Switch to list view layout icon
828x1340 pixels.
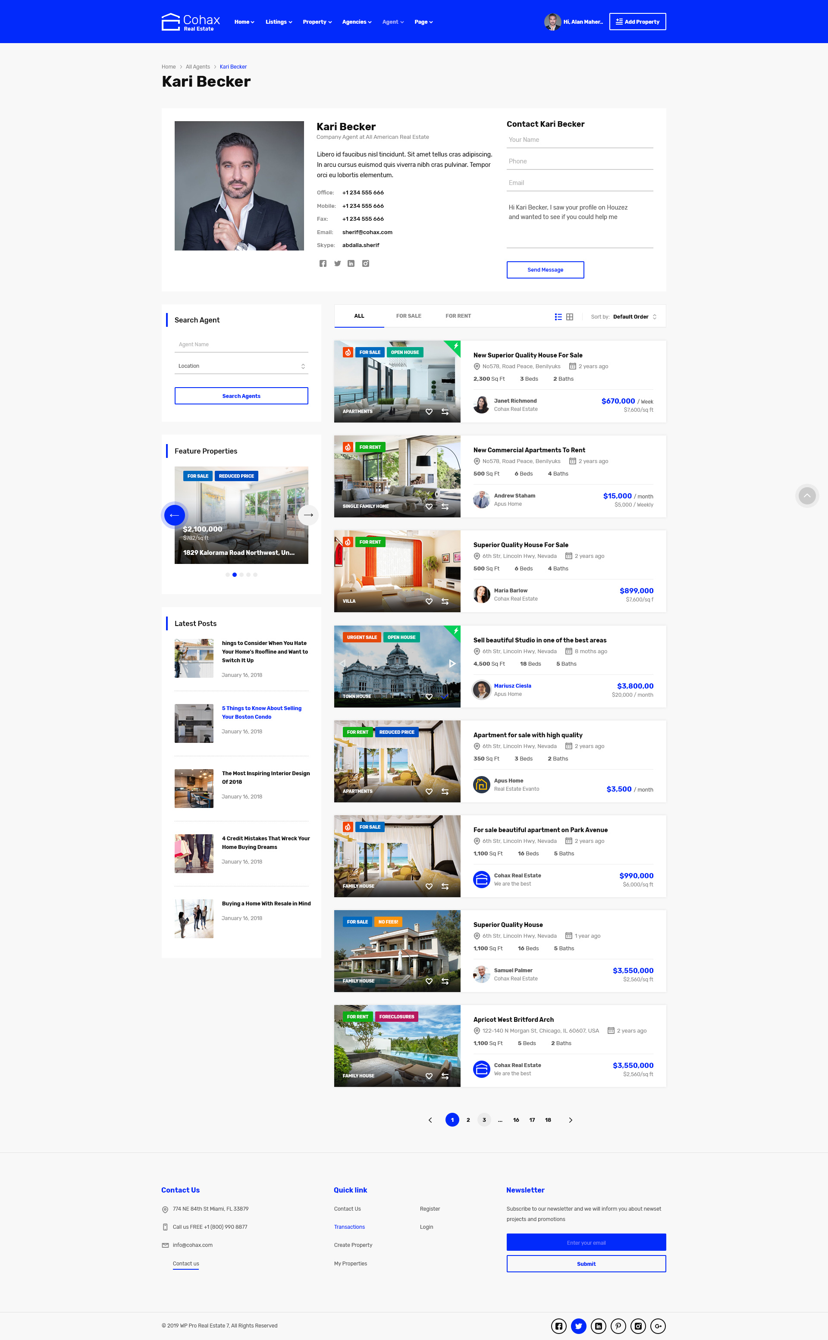click(x=558, y=316)
